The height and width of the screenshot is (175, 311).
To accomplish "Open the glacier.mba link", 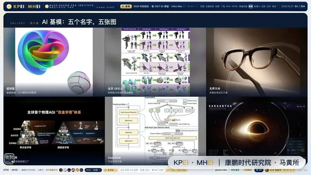I will click(221, 170).
